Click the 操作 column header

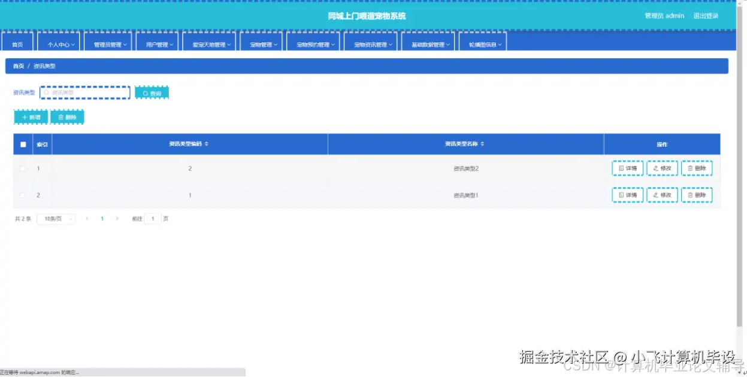click(x=662, y=144)
